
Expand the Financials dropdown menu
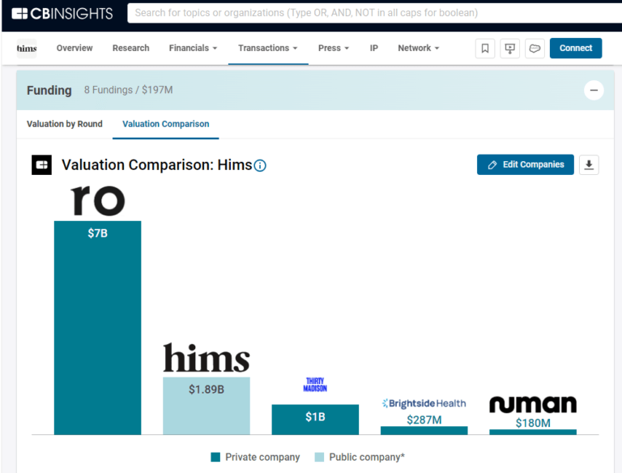point(194,48)
